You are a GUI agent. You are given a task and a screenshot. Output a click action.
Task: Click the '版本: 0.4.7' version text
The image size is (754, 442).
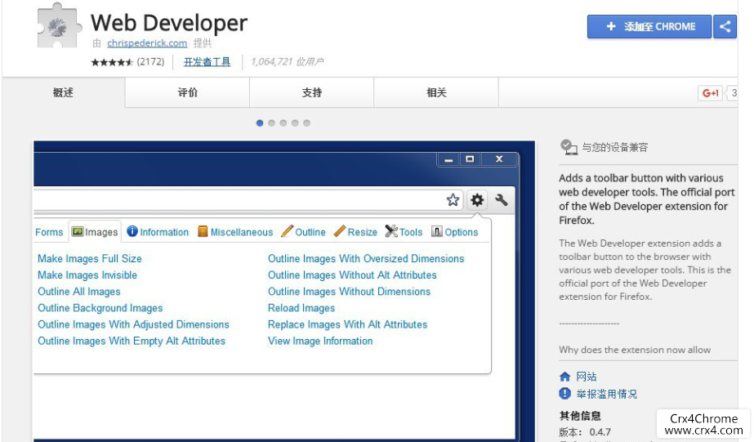click(x=585, y=432)
